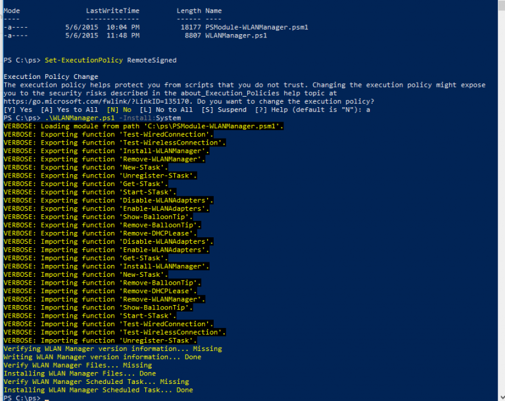Image resolution: width=505 pixels, height=401 pixels.
Task: Click the "Execution Policy Change" heading
Action: point(51,76)
